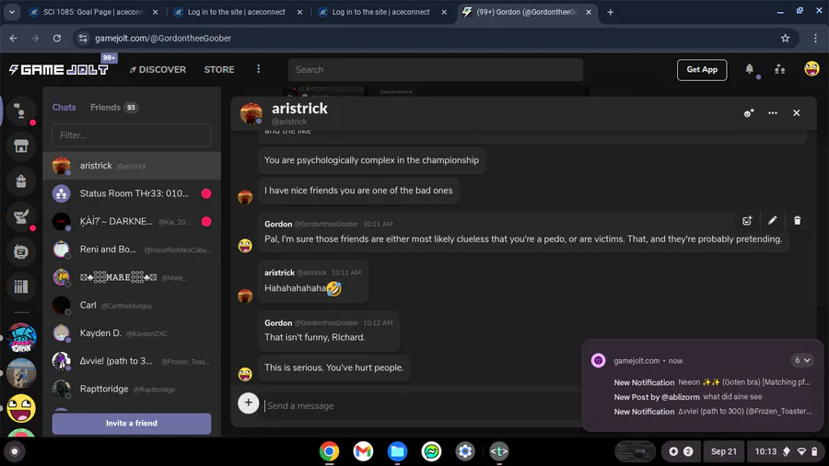Screen dimensions: 829x466
Task: Open Settings gear from the shelf
Action: 465,451
